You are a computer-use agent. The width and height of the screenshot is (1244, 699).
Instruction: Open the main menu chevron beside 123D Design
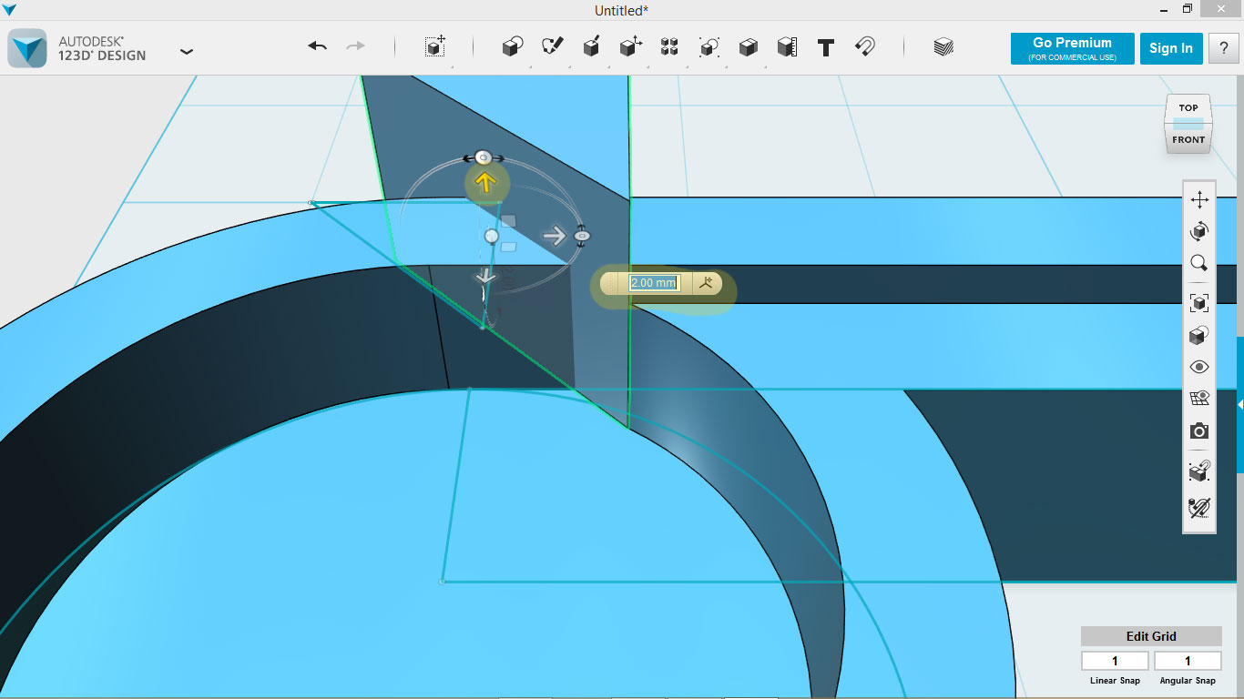(x=187, y=52)
